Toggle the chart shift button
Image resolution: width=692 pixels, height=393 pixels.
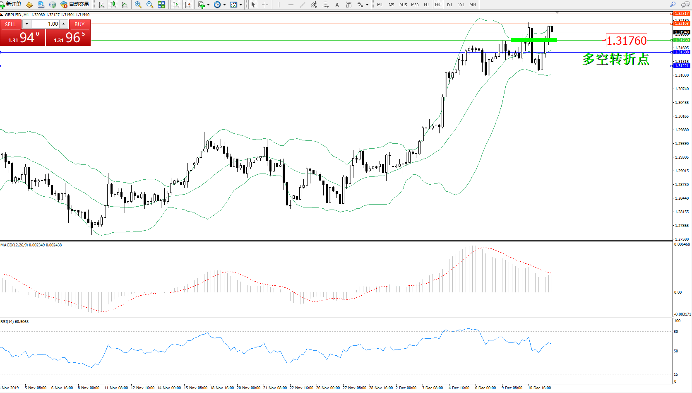[187, 5]
